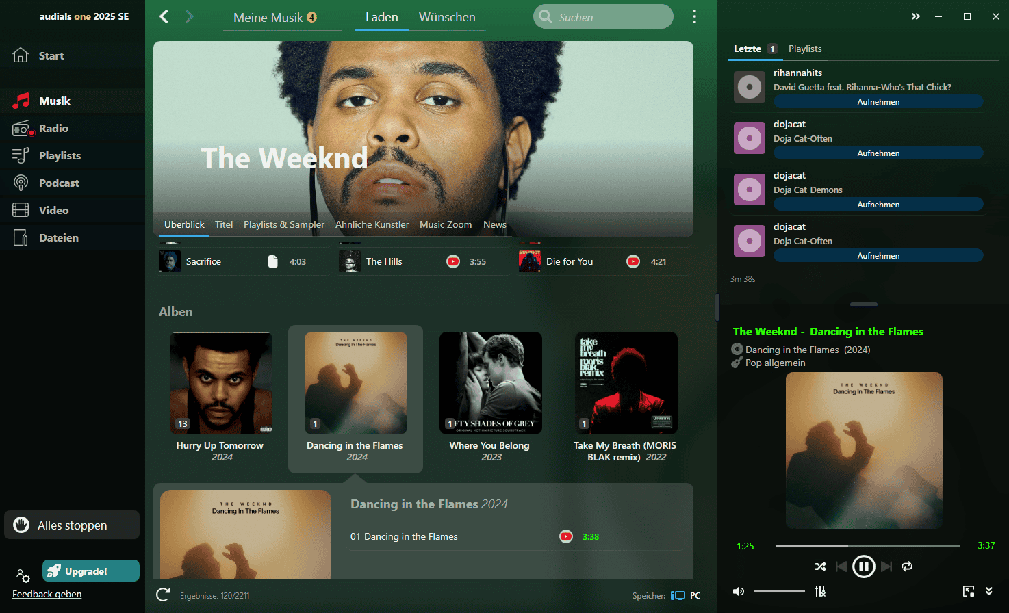Screen dimensions: 1009x613
Task: Click the refresh icon at bottom left
Action: pyautogui.click(x=163, y=595)
